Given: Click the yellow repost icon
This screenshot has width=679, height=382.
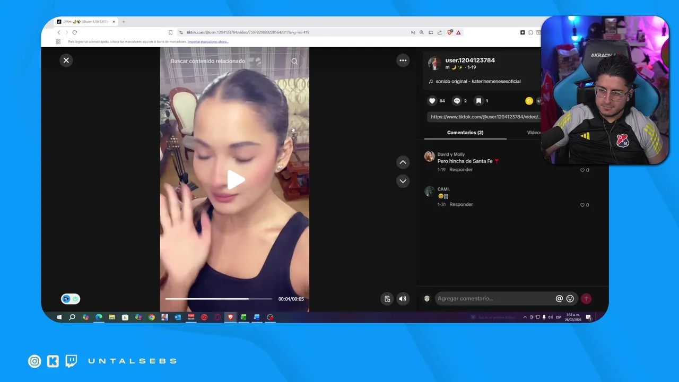Looking at the screenshot, I should pos(529,101).
